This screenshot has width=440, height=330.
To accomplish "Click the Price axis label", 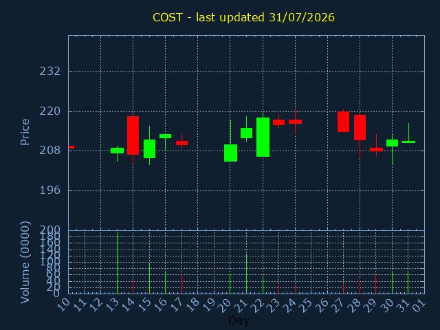I will point(25,132).
